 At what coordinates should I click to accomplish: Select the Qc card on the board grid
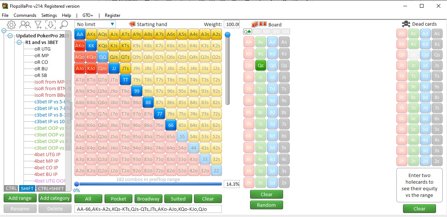click(260, 65)
